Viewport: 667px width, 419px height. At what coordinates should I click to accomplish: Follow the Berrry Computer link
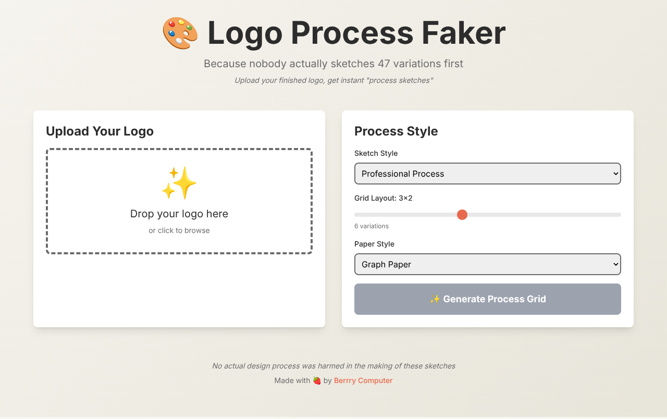coord(363,380)
